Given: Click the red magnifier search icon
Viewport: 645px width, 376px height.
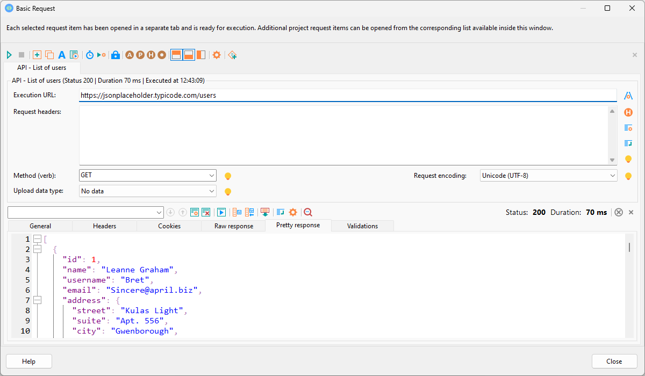Looking at the screenshot, I should coord(308,212).
